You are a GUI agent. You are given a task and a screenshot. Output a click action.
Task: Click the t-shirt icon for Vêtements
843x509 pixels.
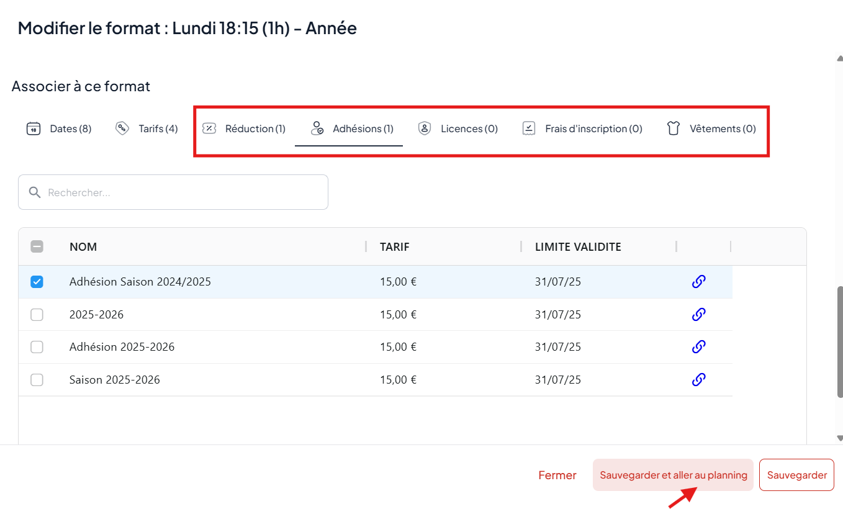[674, 128]
